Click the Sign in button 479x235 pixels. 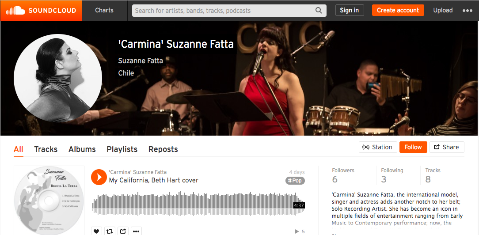pos(350,10)
